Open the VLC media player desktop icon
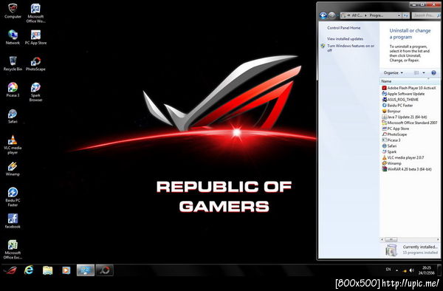The width and height of the screenshot is (443, 291). (13, 144)
